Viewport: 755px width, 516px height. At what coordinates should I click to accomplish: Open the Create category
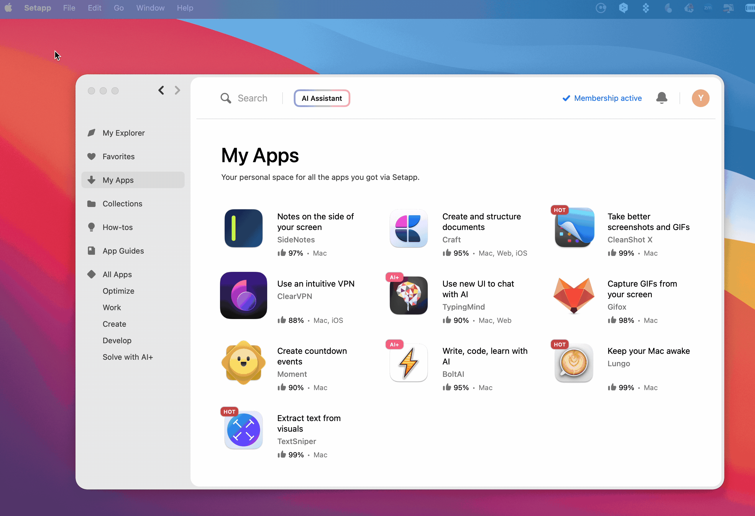(114, 324)
